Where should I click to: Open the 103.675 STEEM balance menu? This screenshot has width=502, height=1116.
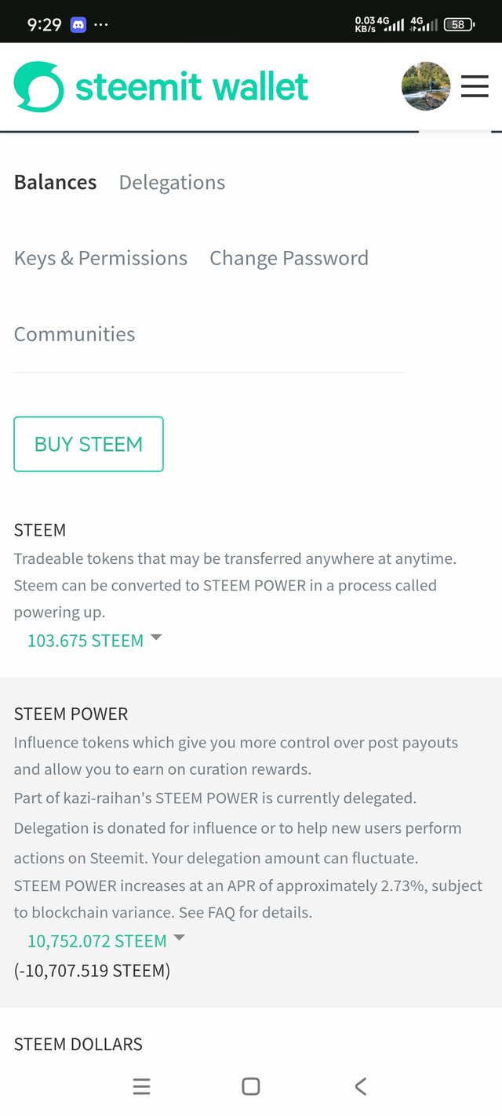(x=85, y=641)
